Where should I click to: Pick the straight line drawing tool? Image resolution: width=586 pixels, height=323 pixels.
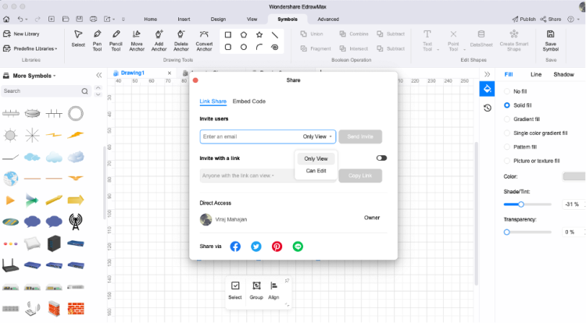[x=275, y=34]
